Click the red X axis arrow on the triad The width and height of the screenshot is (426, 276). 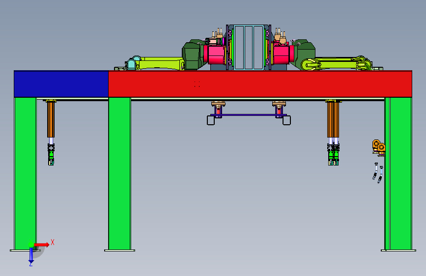point(42,245)
